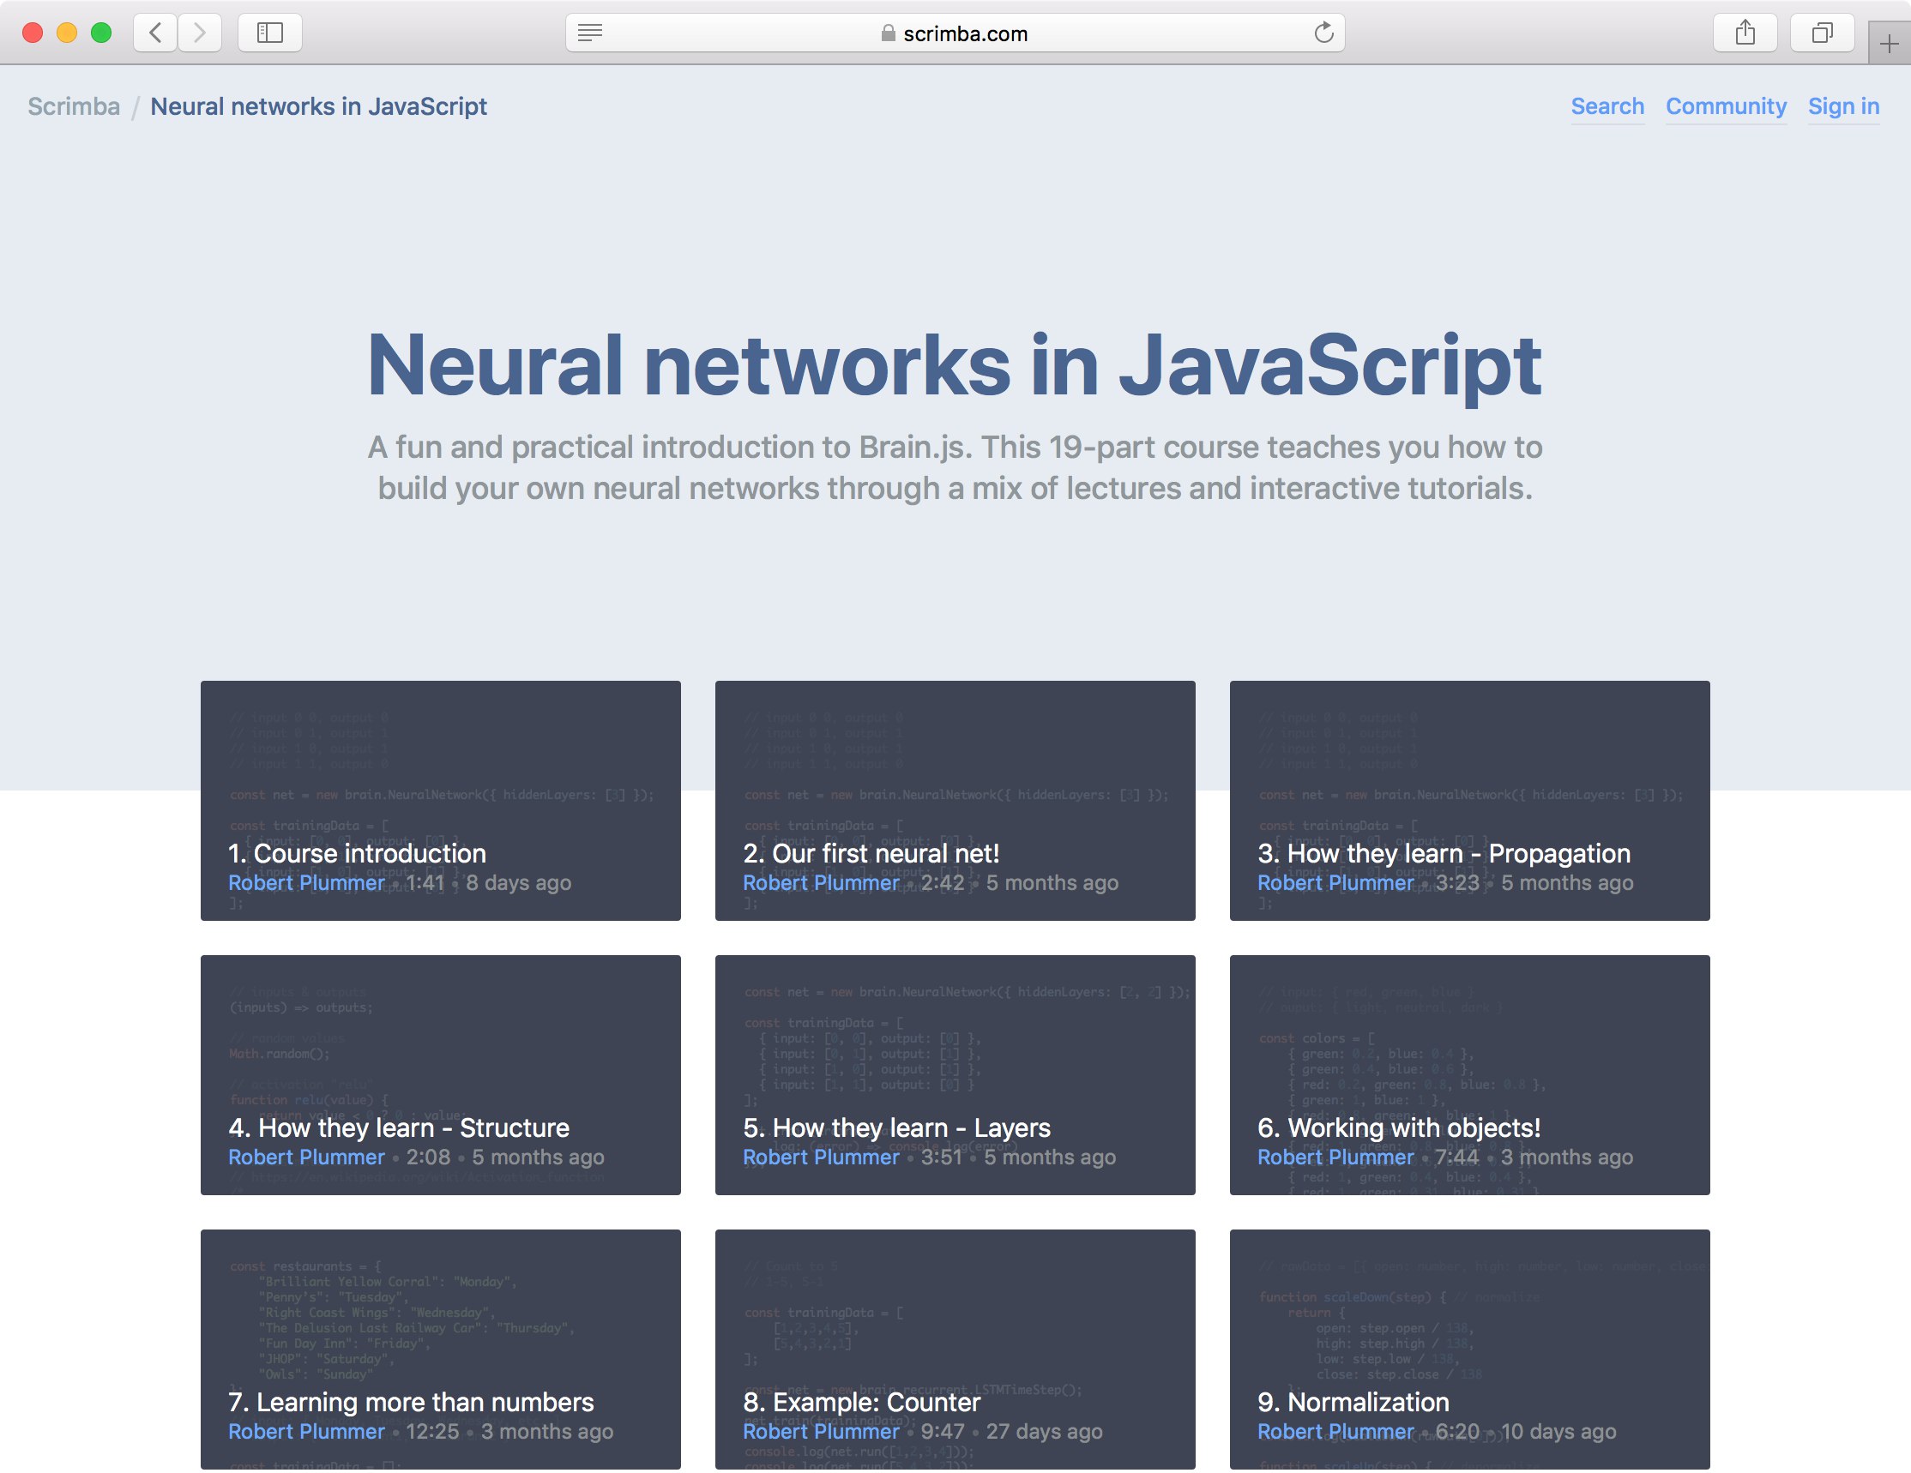
Task: Open the Scrimba home breadcrumb link
Action: [75, 105]
